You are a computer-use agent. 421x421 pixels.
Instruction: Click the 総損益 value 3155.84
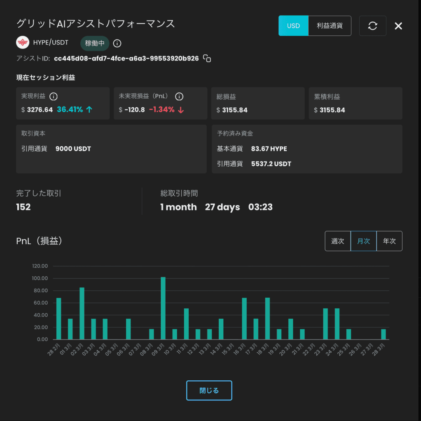234,110
